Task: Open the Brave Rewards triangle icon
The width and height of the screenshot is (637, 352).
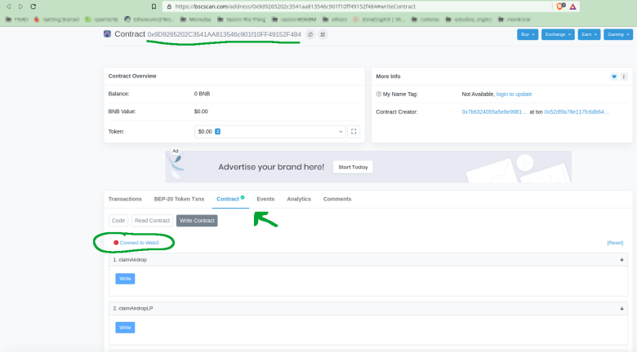Action: pyautogui.click(x=572, y=7)
